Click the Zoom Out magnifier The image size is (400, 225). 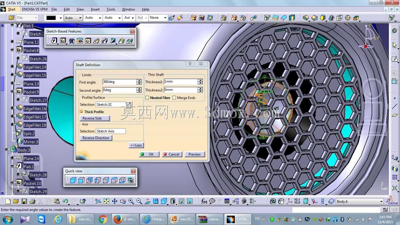point(139,201)
